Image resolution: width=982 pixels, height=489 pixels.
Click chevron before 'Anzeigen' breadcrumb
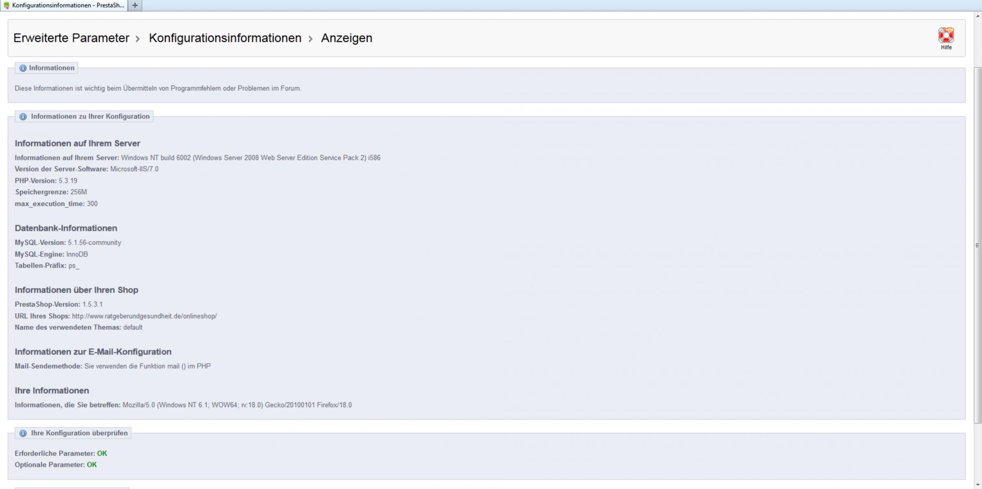[x=311, y=39]
